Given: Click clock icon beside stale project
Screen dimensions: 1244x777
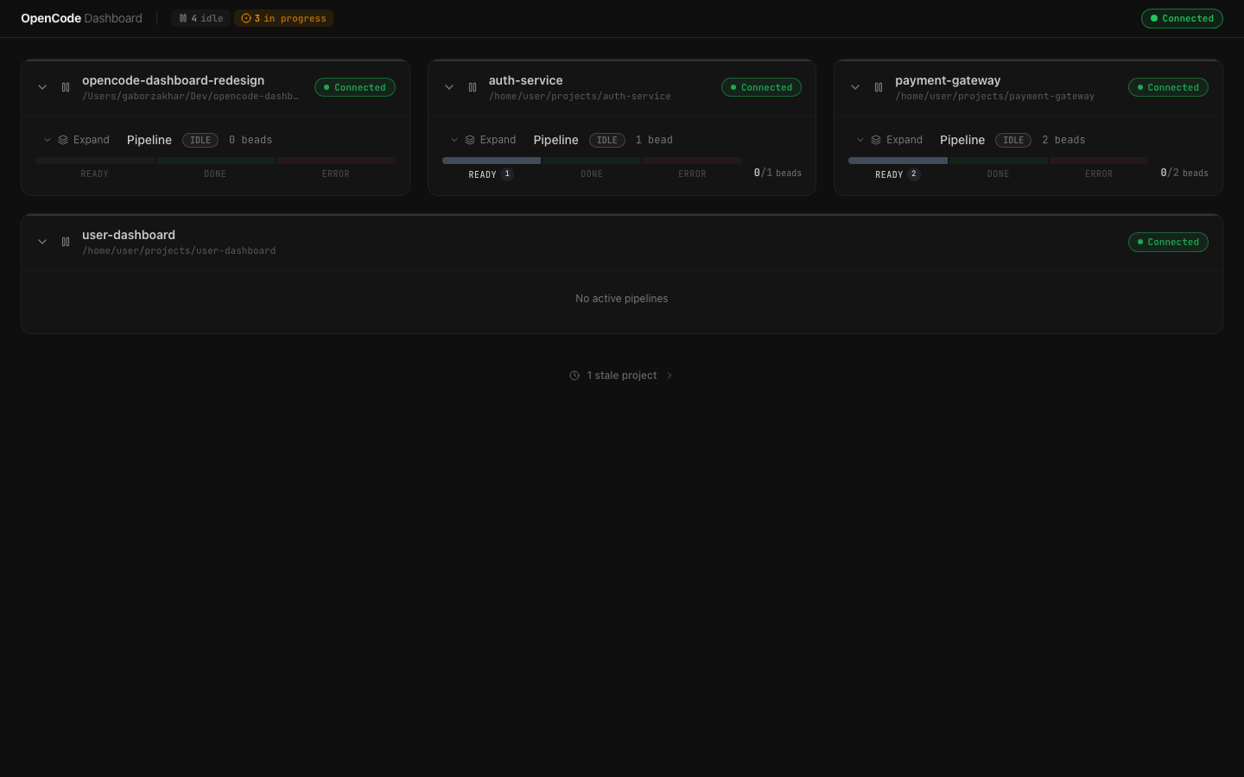Looking at the screenshot, I should (x=574, y=376).
